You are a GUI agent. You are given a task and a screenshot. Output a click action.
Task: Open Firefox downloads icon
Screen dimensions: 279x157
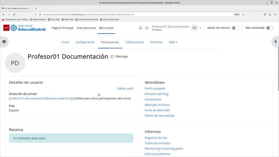(x=270, y=14)
